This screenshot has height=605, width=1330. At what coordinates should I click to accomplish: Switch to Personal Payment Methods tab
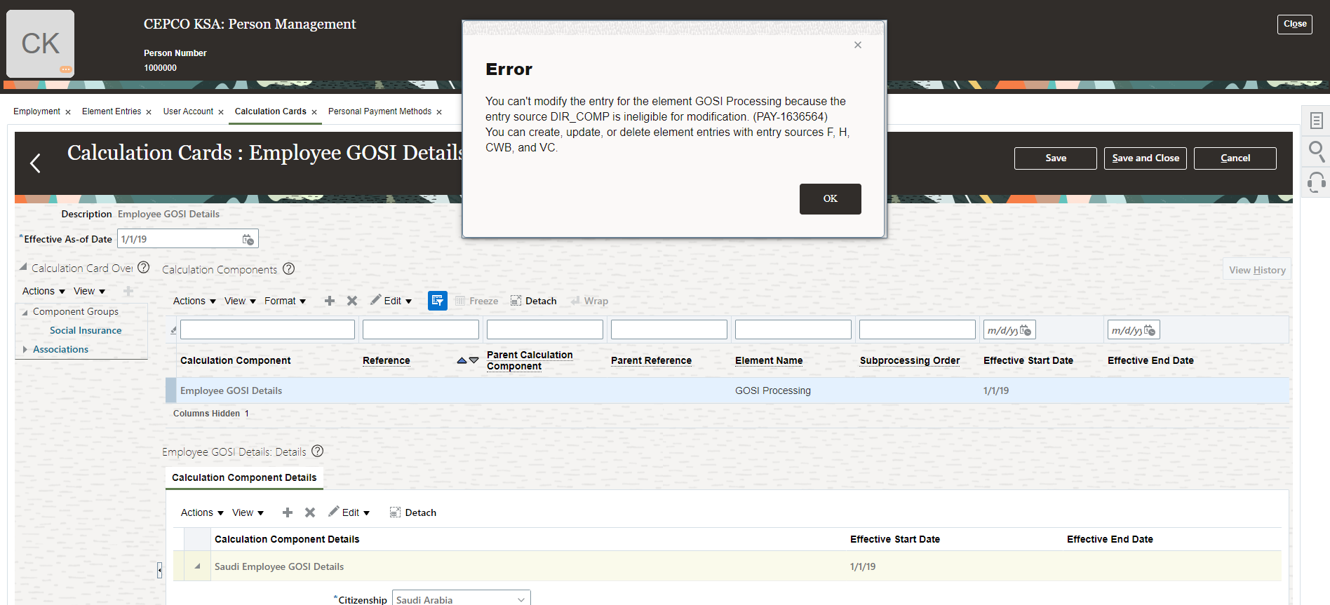pos(379,111)
